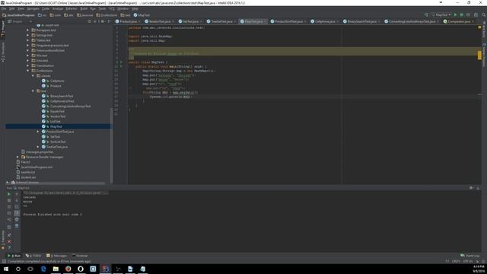The height and width of the screenshot is (274, 487).
Task: Switch to IntelliJ IDEA taskbar icon
Action: click(x=105, y=269)
